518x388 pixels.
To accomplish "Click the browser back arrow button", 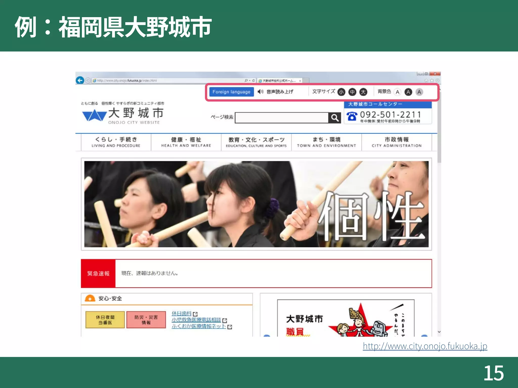I will pos(80,80).
